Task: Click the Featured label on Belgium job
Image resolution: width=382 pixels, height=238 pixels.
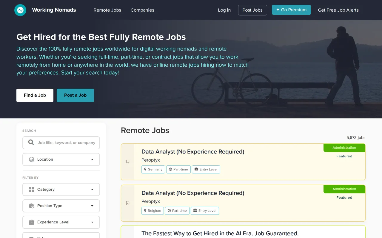Action: coord(344,198)
